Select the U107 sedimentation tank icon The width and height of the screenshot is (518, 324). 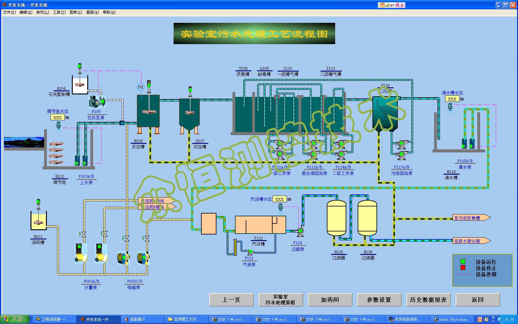[189, 113]
